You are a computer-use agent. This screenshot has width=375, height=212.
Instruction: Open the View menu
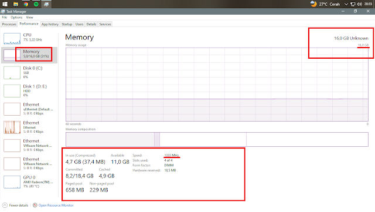(29, 17)
